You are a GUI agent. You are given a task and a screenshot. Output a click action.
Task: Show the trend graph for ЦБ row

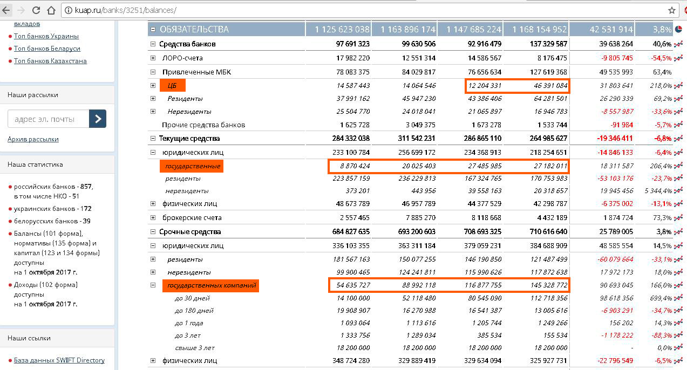click(678, 85)
